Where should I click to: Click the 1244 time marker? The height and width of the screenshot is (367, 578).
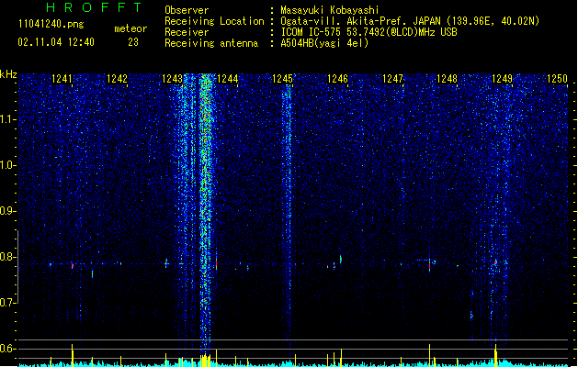click(228, 78)
